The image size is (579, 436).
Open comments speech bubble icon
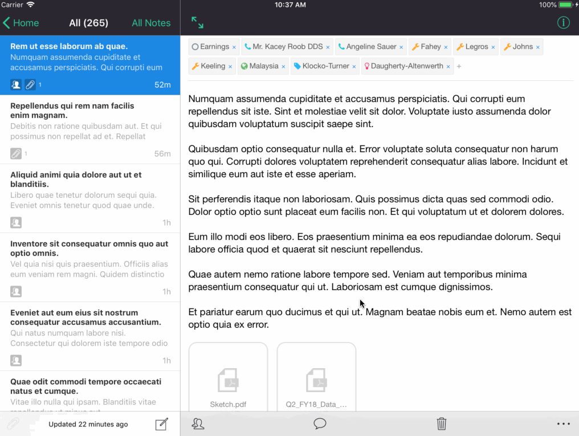[320, 423]
